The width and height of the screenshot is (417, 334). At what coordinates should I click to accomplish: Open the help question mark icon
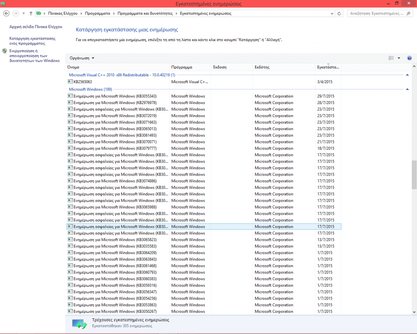tap(409, 58)
